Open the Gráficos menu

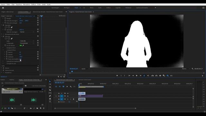coord(33,5)
